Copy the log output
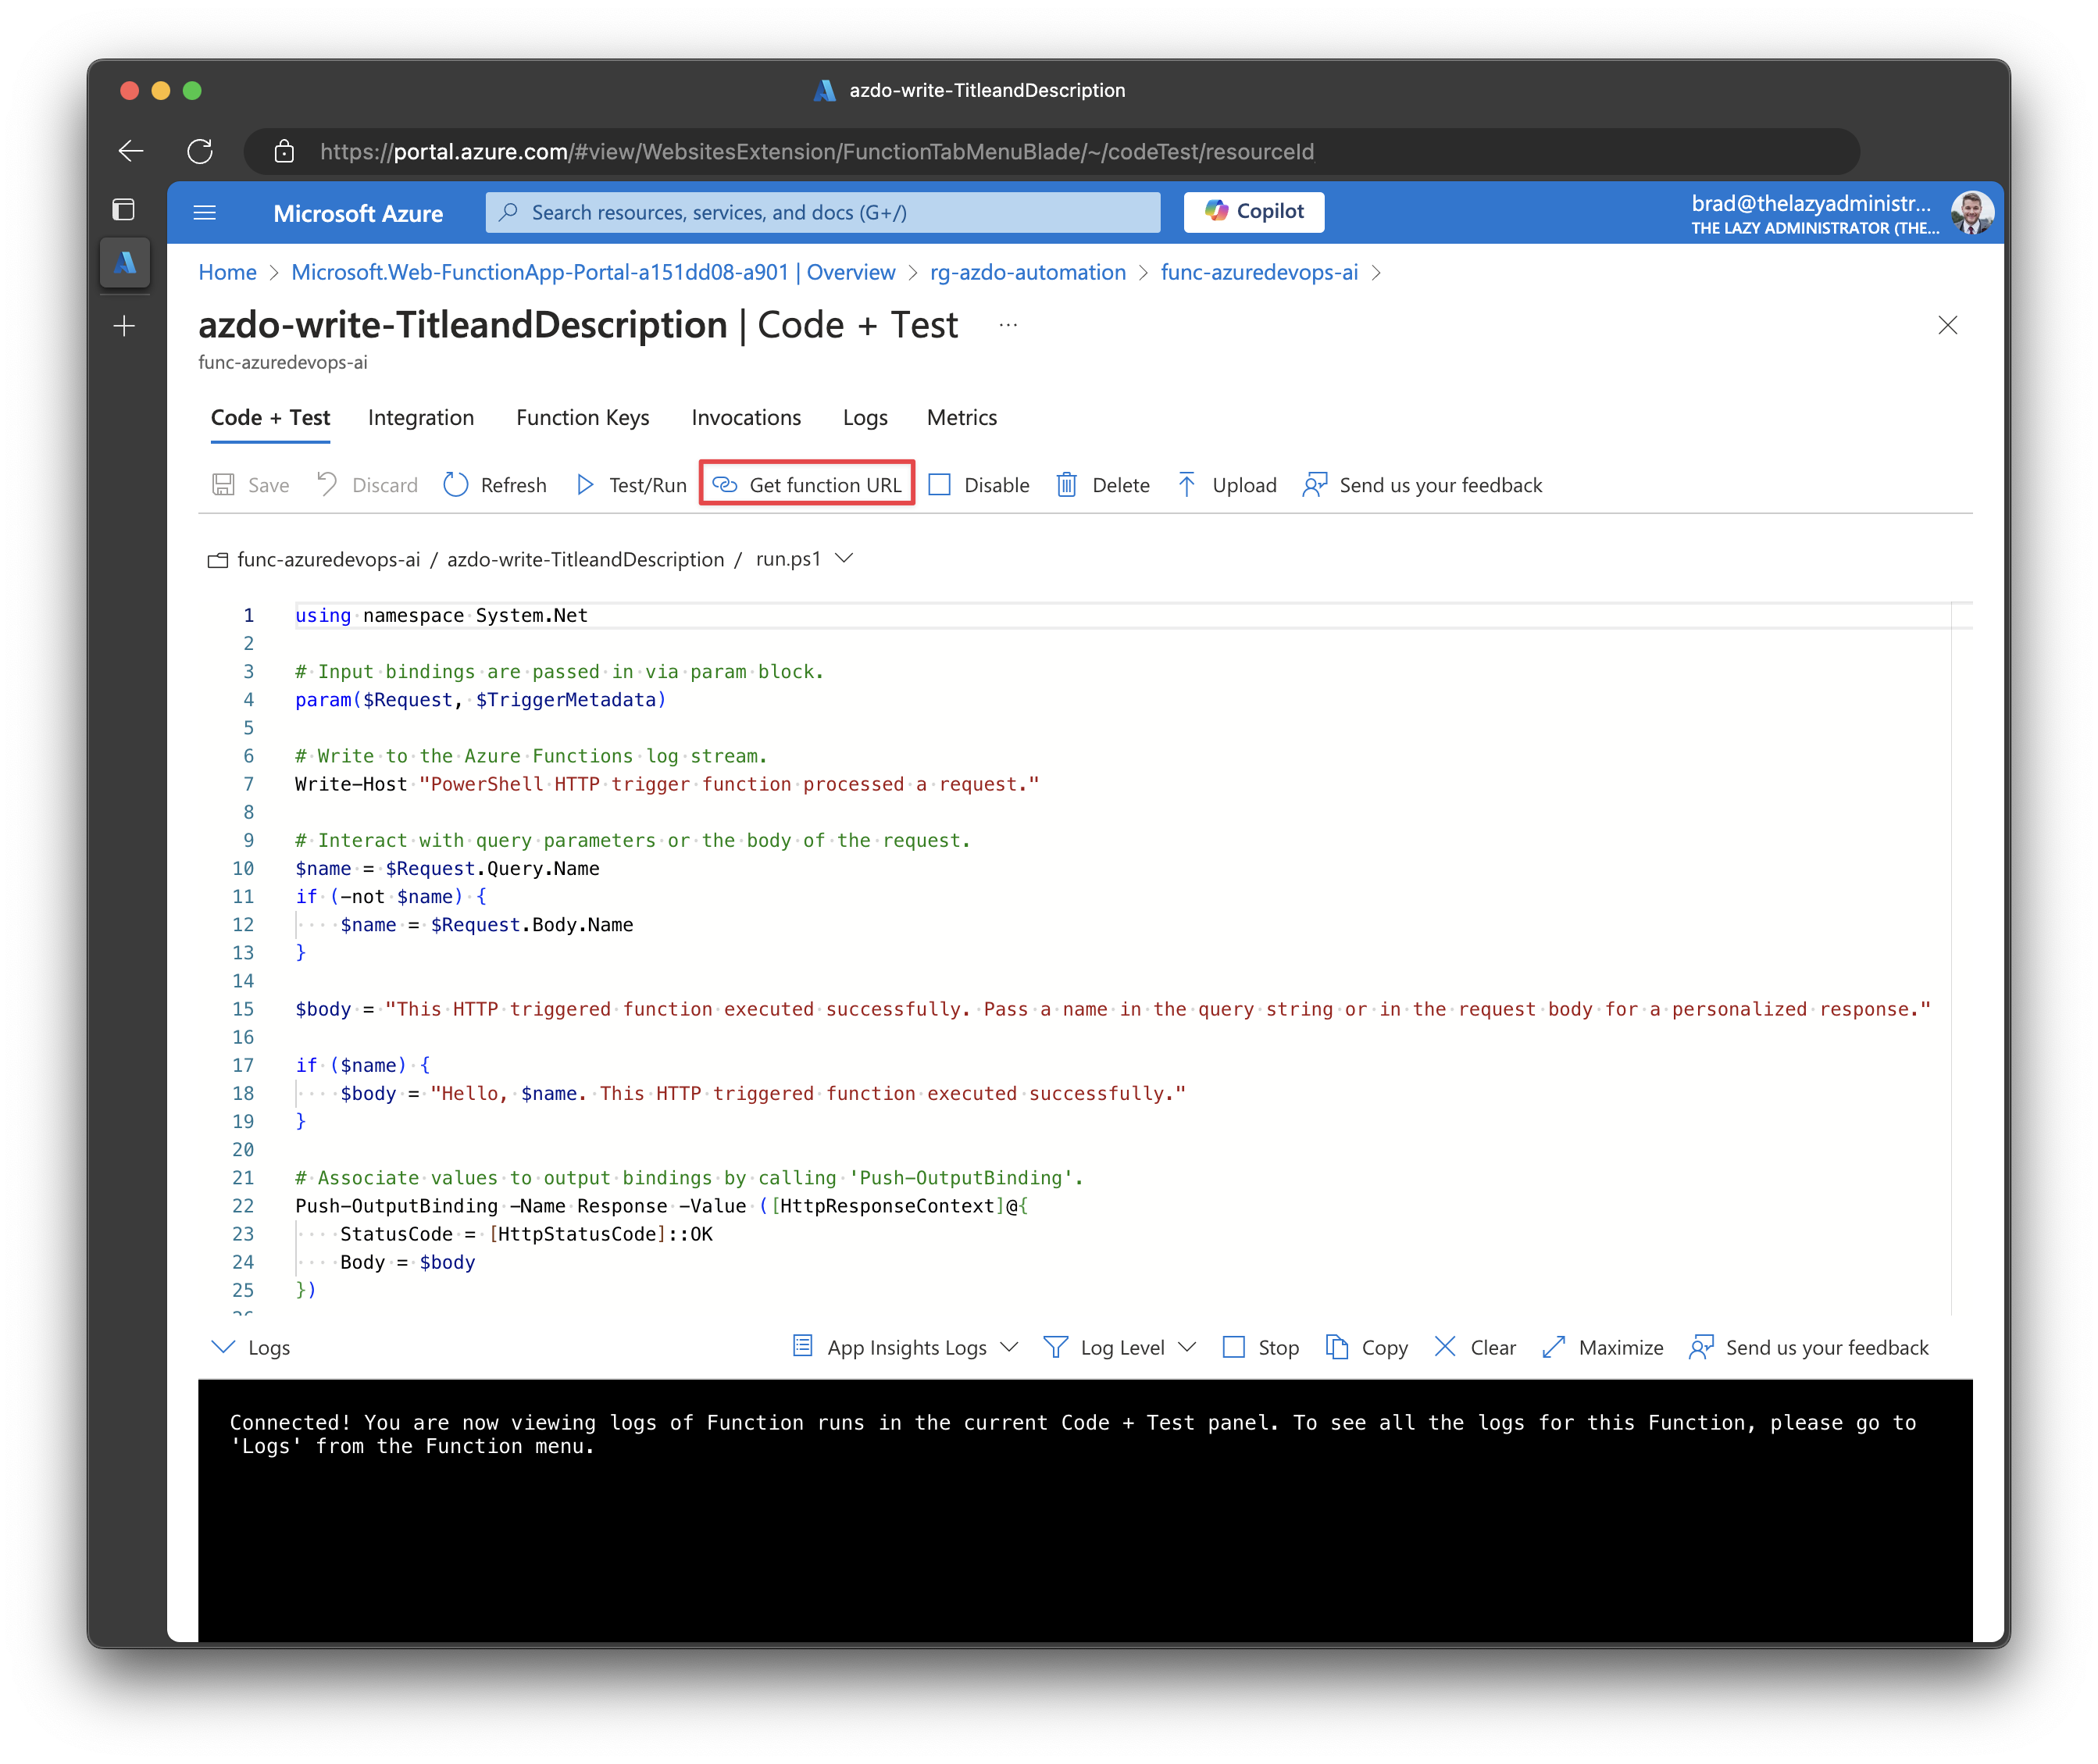Viewport: 2098px width, 1764px height. tap(1366, 1347)
